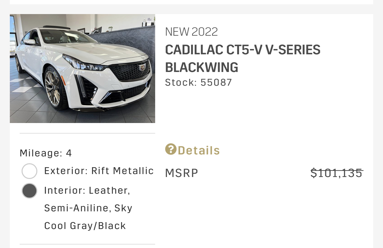
Task: Click the question mark icon beside Details
Action: click(x=171, y=149)
